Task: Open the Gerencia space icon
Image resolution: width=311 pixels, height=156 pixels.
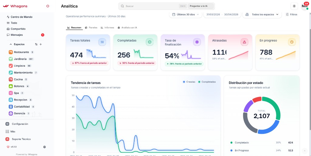Action: (11, 114)
